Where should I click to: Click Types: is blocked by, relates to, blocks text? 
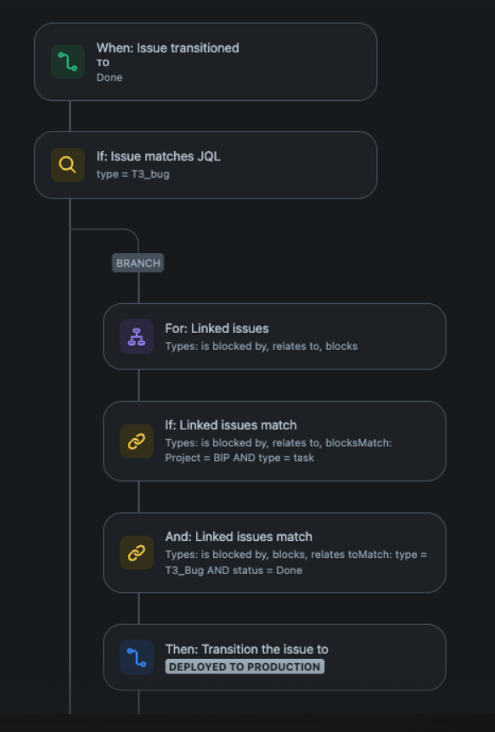[262, 346]
